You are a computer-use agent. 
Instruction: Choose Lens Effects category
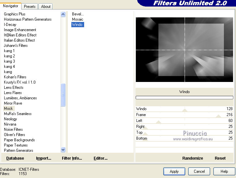14,88
